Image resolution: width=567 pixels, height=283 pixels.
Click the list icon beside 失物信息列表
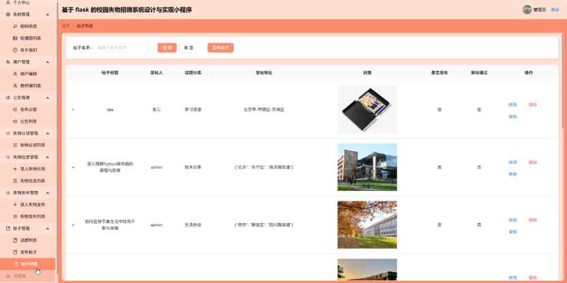[x=15, y=181]
